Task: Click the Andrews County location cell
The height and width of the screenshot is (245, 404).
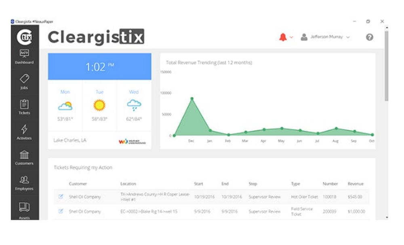Action: point(155,197)
